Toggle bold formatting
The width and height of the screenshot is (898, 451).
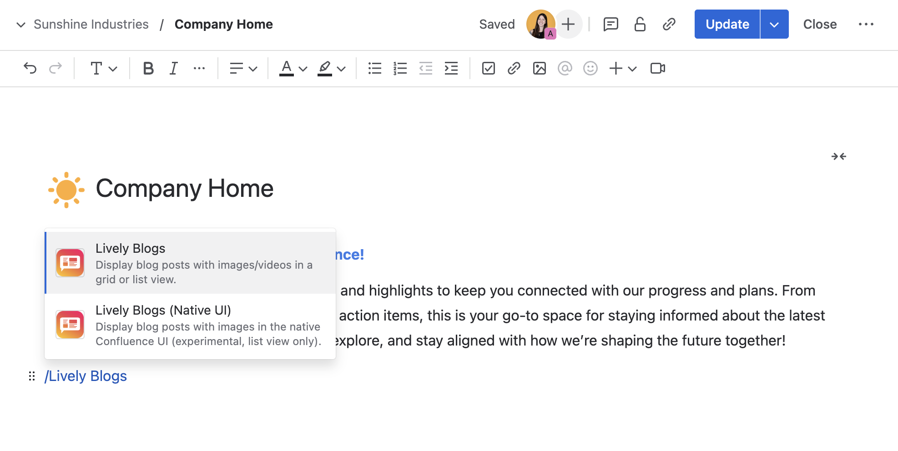point(147,68)
